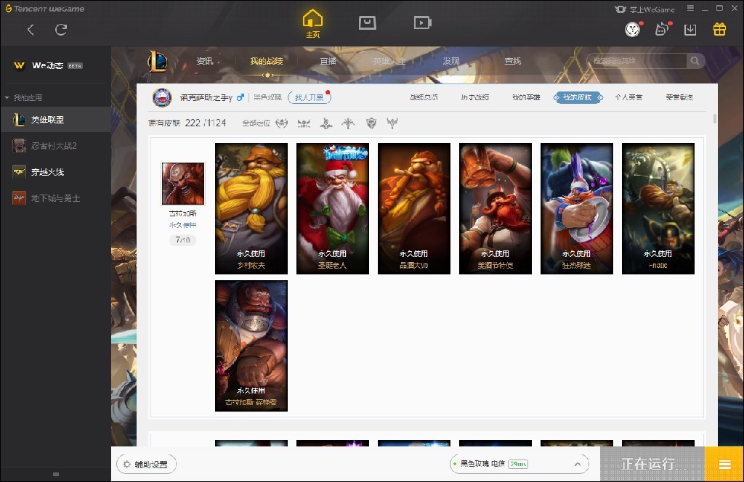The image size is (744, 482).
Task: Open the yellow hamburger menu beside 正在运行
Action: (x=724, y=465)
